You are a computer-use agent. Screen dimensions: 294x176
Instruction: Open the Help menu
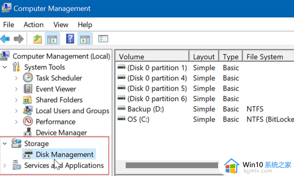tap(85, 25)
